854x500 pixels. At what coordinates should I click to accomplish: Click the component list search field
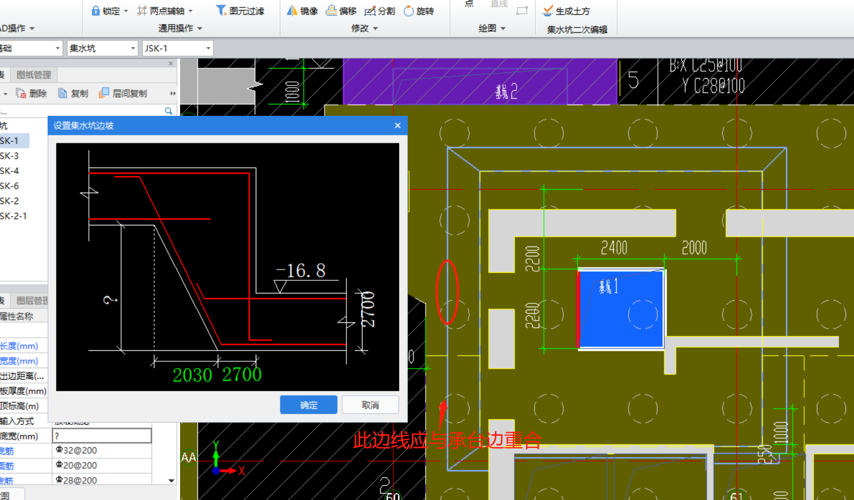point(80,111)
